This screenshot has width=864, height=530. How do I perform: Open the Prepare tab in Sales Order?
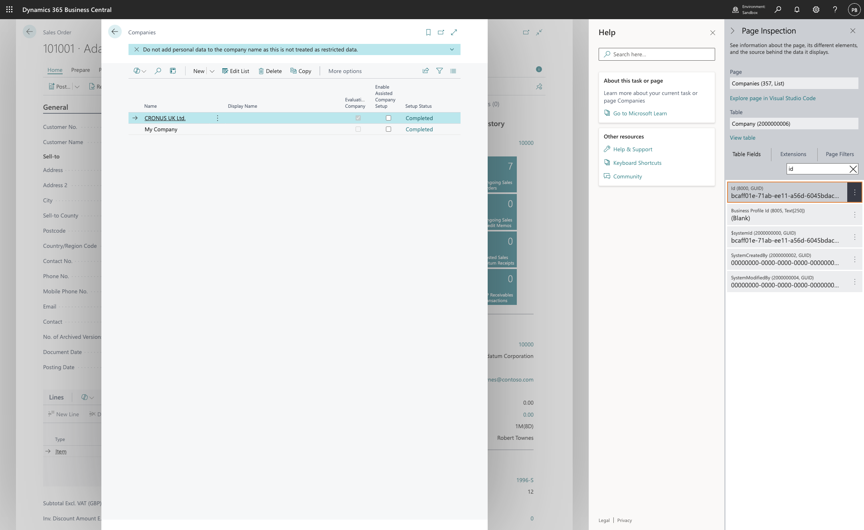81,70
